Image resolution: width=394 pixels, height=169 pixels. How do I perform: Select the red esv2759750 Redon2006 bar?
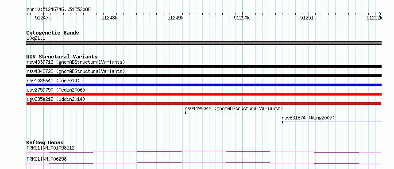tap(204, 94)
